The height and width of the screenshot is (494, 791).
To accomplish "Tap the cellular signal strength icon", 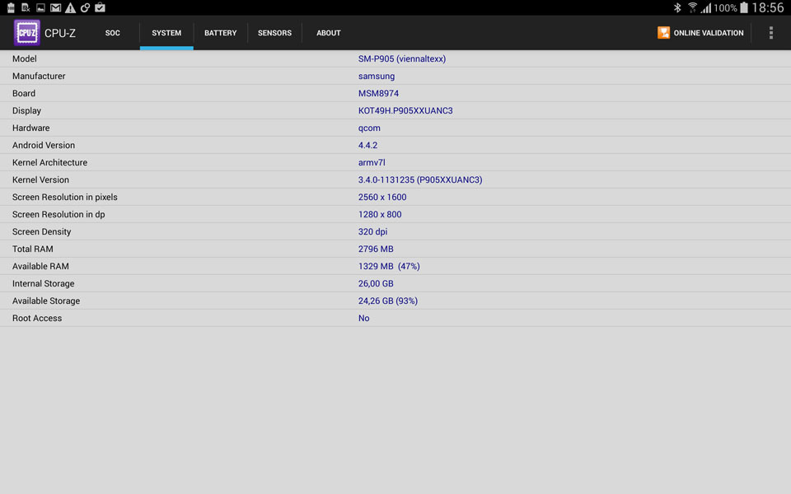I will (x=706, y=7).
